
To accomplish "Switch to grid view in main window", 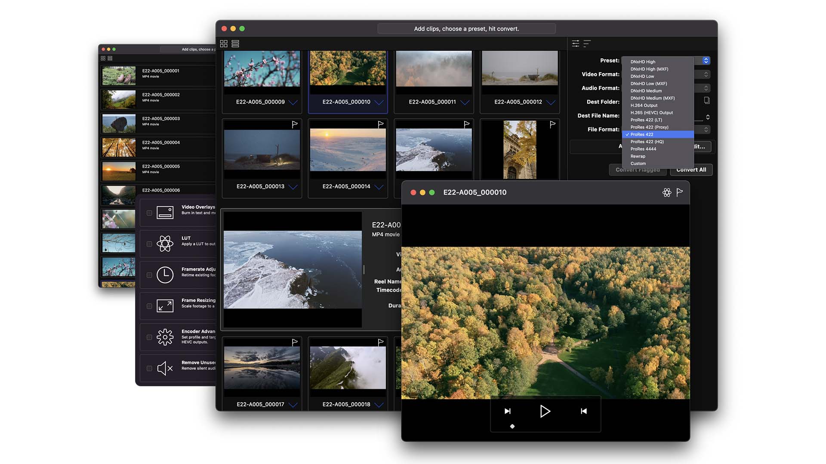I will (224, 44).
